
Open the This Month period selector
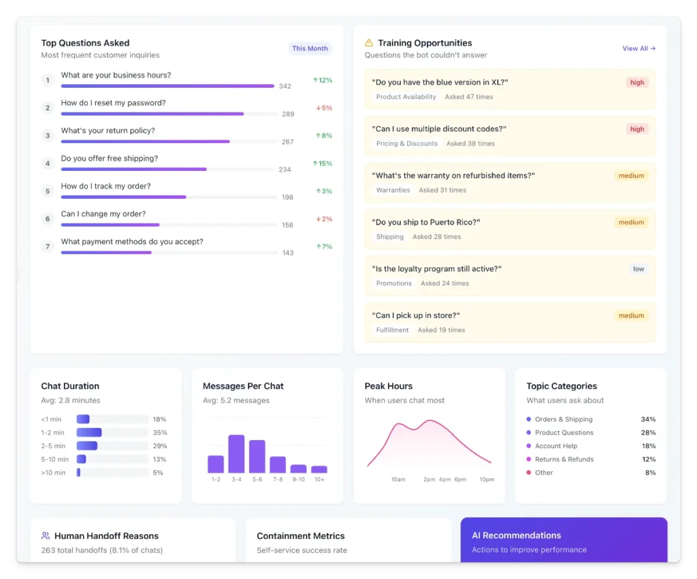point(310,48)
